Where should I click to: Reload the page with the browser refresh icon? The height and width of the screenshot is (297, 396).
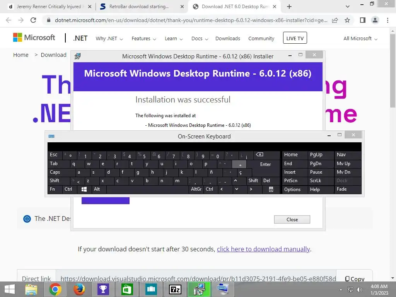[33, 20]
